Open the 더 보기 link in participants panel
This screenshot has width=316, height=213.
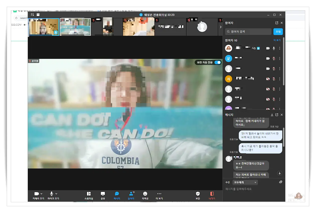coord(277,40)
